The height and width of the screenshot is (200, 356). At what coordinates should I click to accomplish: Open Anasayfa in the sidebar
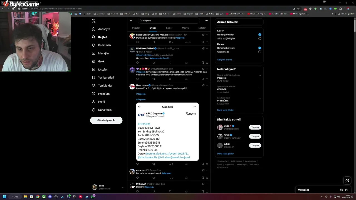click(101, 29)
